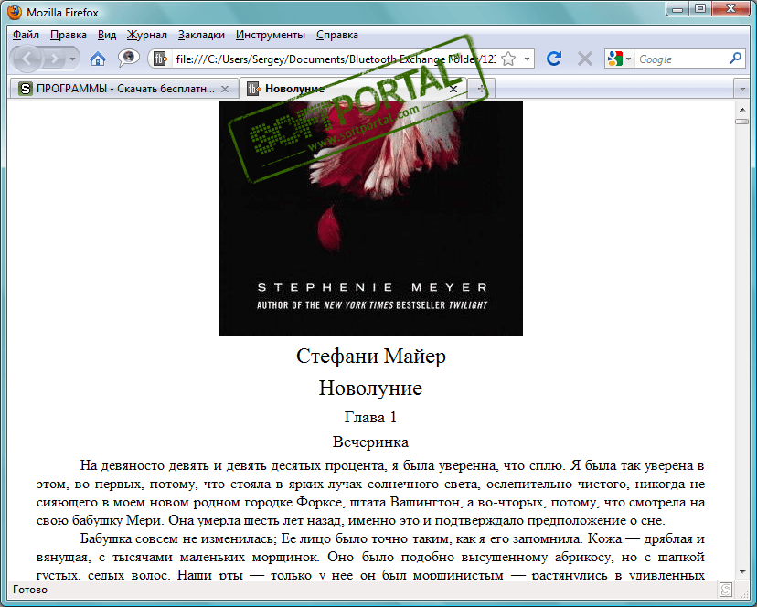Viewport: 757px width, 607px height.
Task: Click the S icon in the status bar
Action: 726,590
